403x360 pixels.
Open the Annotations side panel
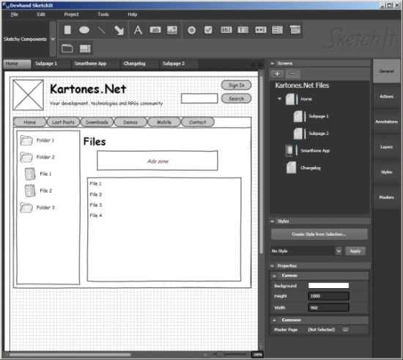coord(387,122)
